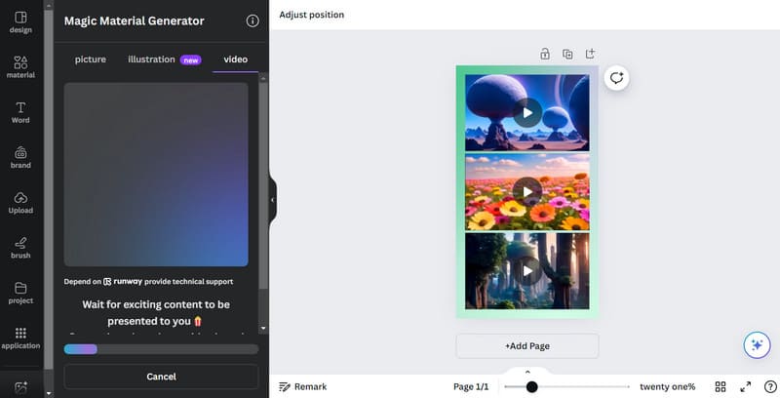Open the material elements panel
The image size is (780, 398).
(x=20, y=67)
